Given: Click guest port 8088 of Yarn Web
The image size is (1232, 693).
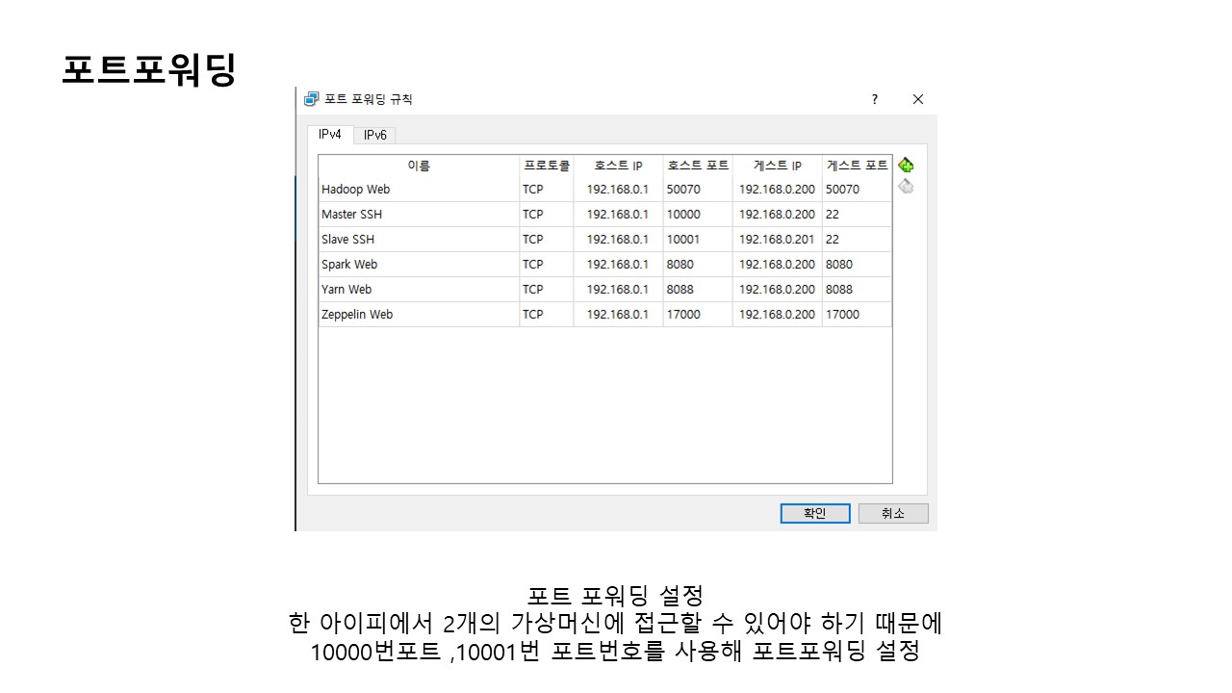Looking at the screenshot, I should click(x=857, y=290).
